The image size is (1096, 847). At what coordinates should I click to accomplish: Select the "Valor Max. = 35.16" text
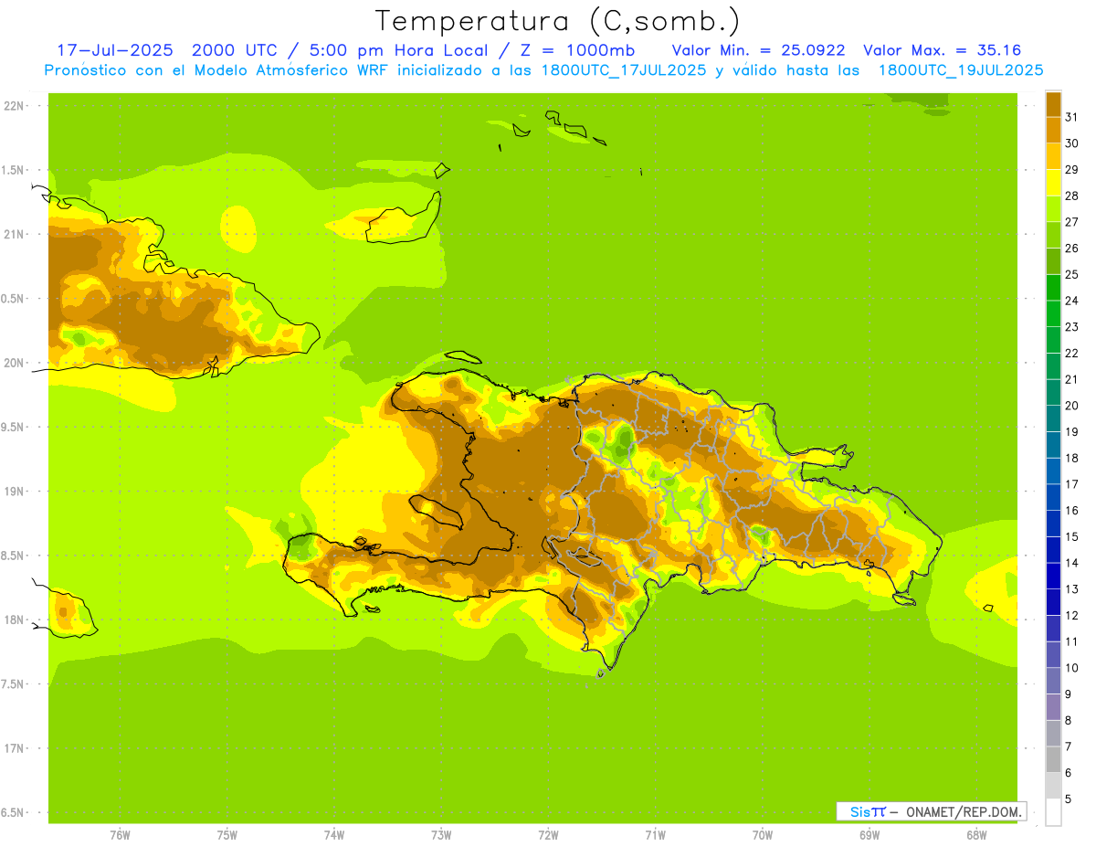pos(942,50)
